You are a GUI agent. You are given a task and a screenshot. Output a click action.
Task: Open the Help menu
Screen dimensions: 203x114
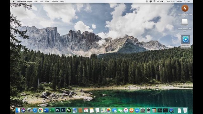[x=62, y=1]
